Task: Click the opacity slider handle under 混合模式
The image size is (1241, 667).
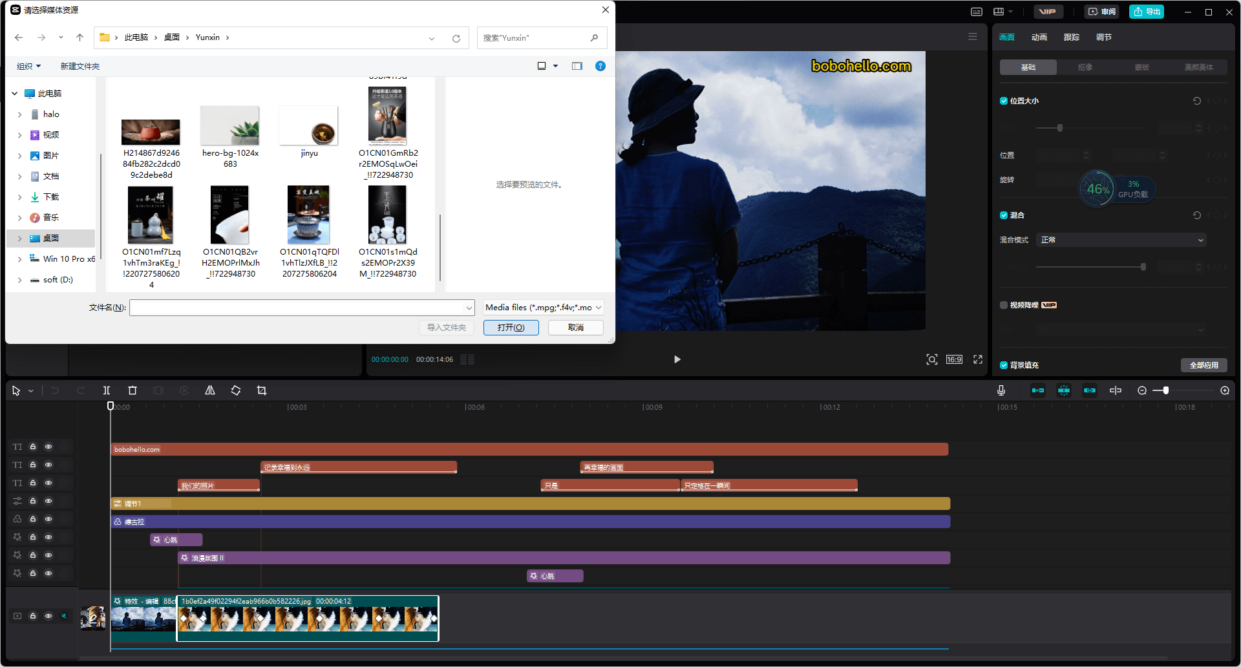Action: (x=1143, y=267)
